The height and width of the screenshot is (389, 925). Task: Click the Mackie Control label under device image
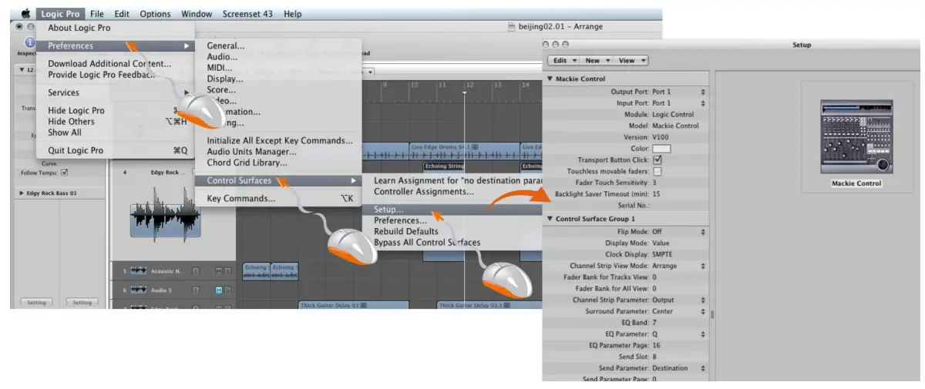pos(856,183)
